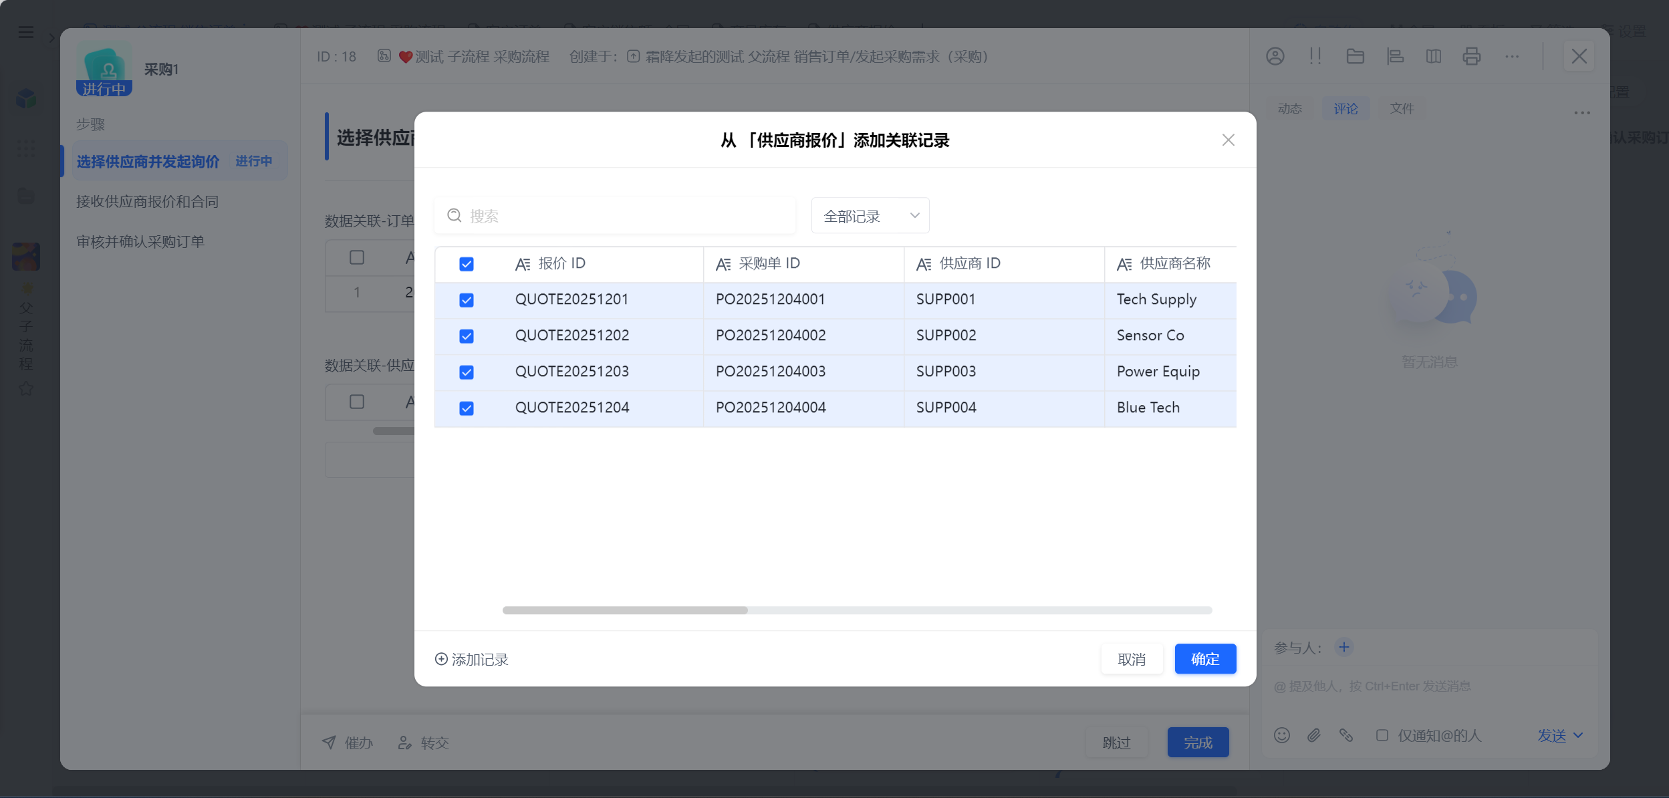1669x798 pixels.
Task: Click the comment message input field
Action: pyautogui.click(x=1428, y=686)
